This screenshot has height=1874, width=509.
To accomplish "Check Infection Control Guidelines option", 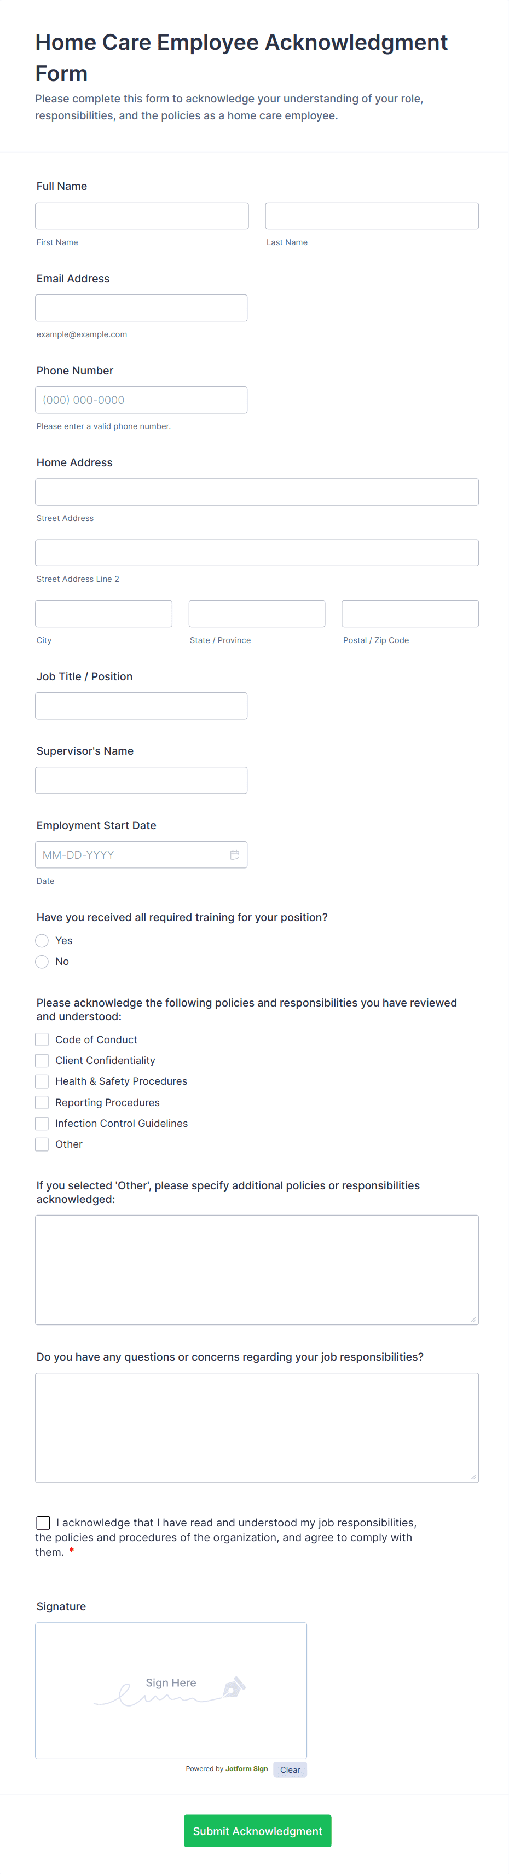I will [42, 1123].
